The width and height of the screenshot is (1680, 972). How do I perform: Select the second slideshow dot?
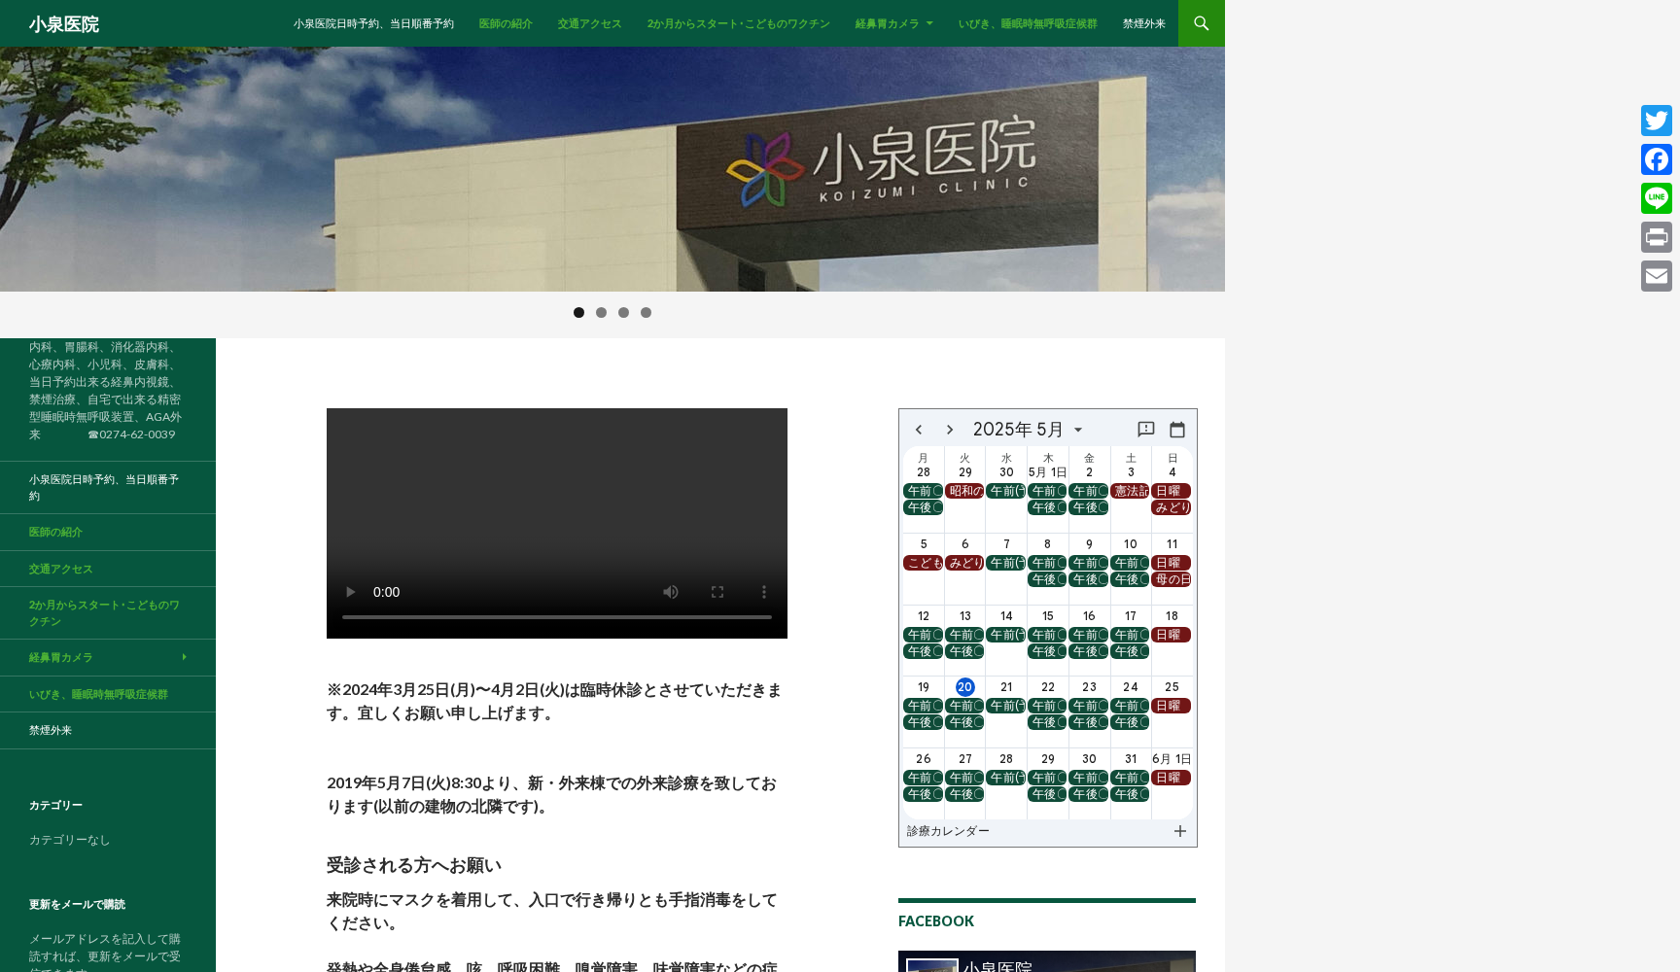point(601,313)
